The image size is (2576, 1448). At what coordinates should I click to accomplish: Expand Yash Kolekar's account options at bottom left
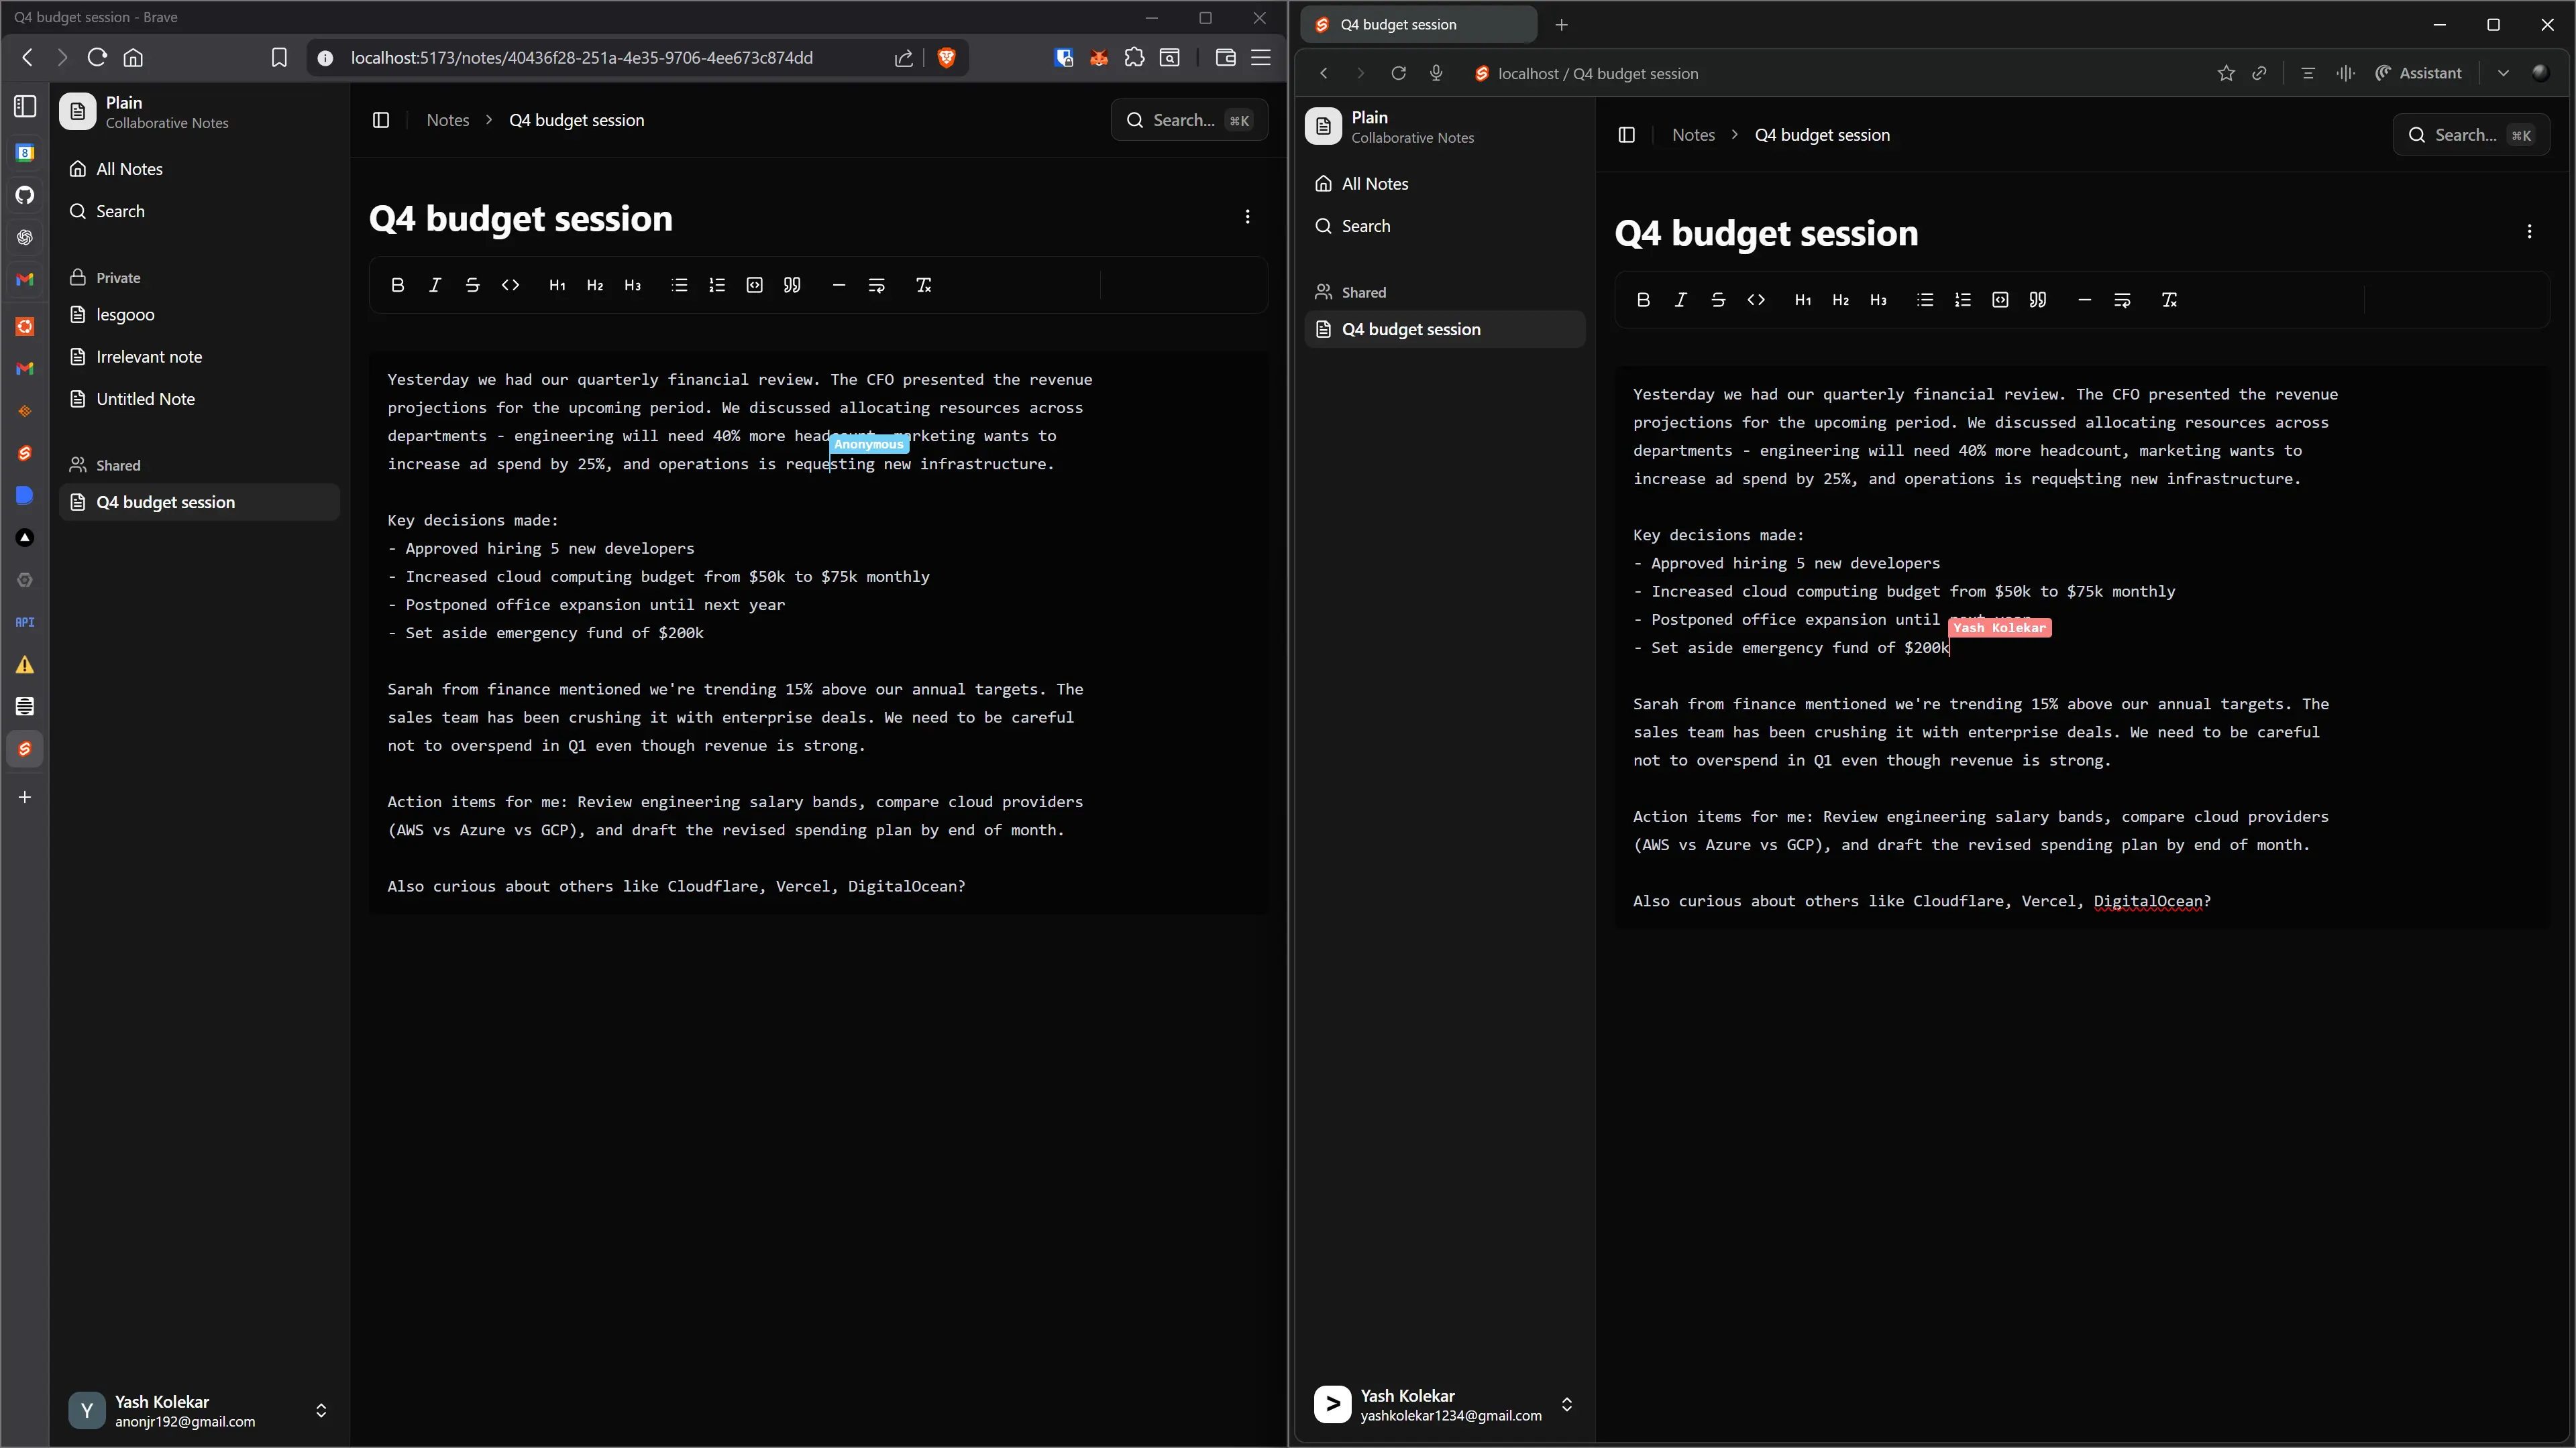[x=321, y=1410]
